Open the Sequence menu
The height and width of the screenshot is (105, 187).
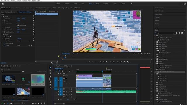pyautogui.click(x=13, y=1)
